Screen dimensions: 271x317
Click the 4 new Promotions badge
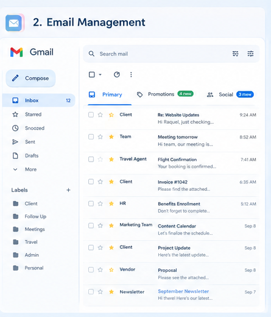pyautogui.click(x=186, y=94)
